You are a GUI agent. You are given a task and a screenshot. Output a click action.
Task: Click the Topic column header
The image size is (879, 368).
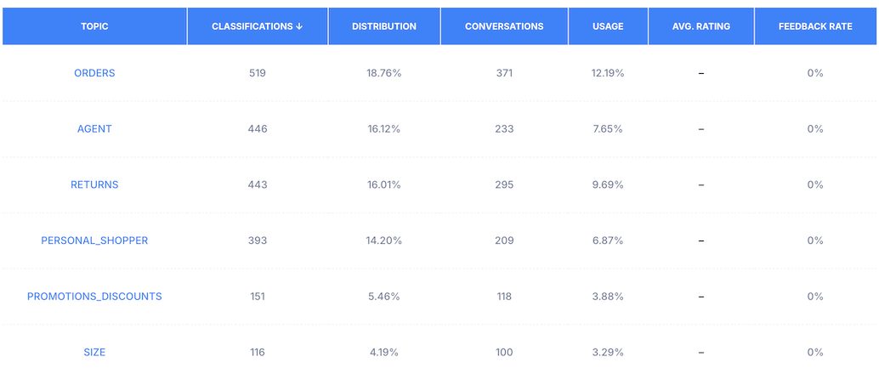[x=94, y=26]
